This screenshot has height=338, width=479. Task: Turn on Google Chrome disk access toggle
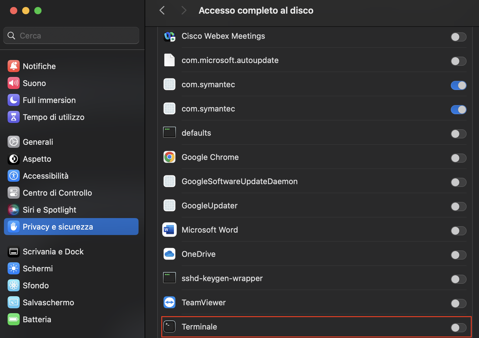(x=458, y=158)
